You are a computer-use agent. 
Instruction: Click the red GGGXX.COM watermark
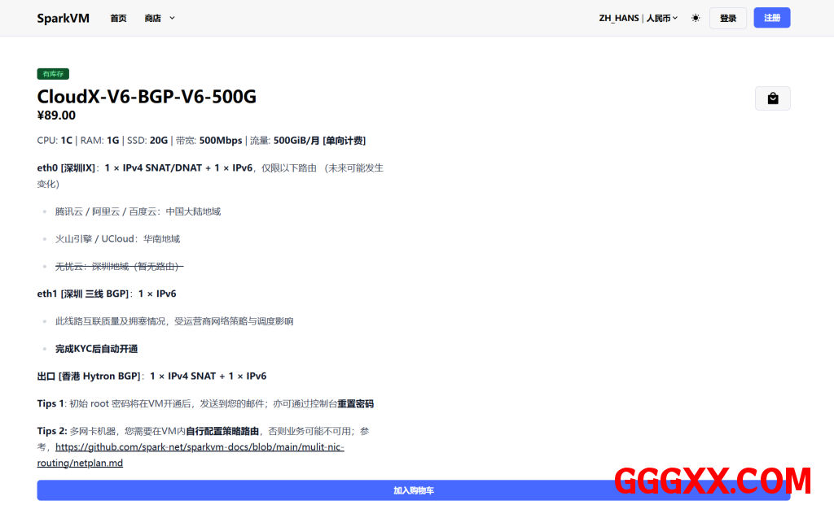tap(712, 481)
